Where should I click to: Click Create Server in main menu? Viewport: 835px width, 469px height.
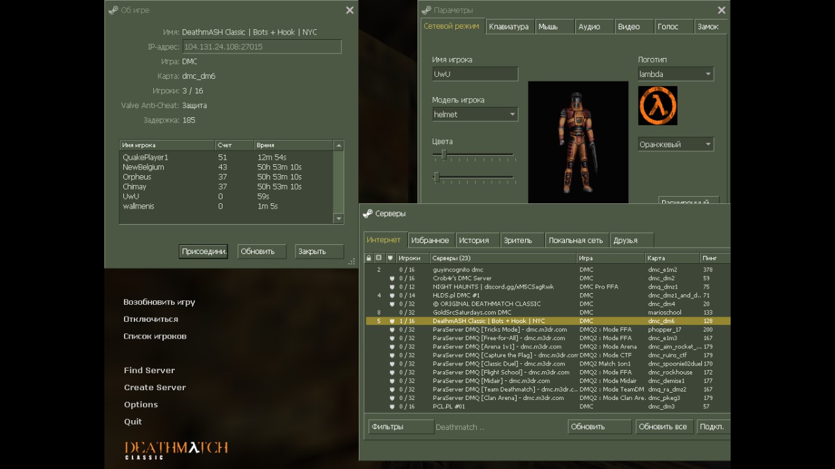pos(155,387)
